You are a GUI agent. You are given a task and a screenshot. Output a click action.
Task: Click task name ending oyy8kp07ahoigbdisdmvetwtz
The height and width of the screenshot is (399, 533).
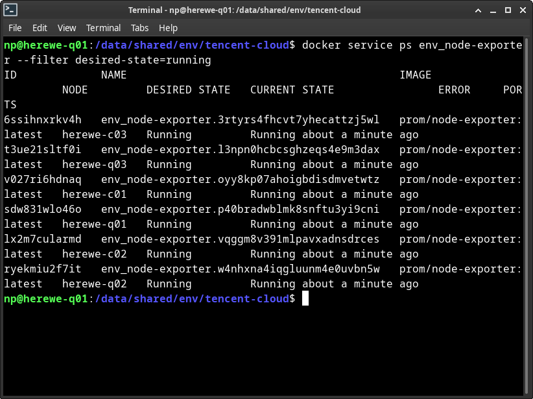241,180
